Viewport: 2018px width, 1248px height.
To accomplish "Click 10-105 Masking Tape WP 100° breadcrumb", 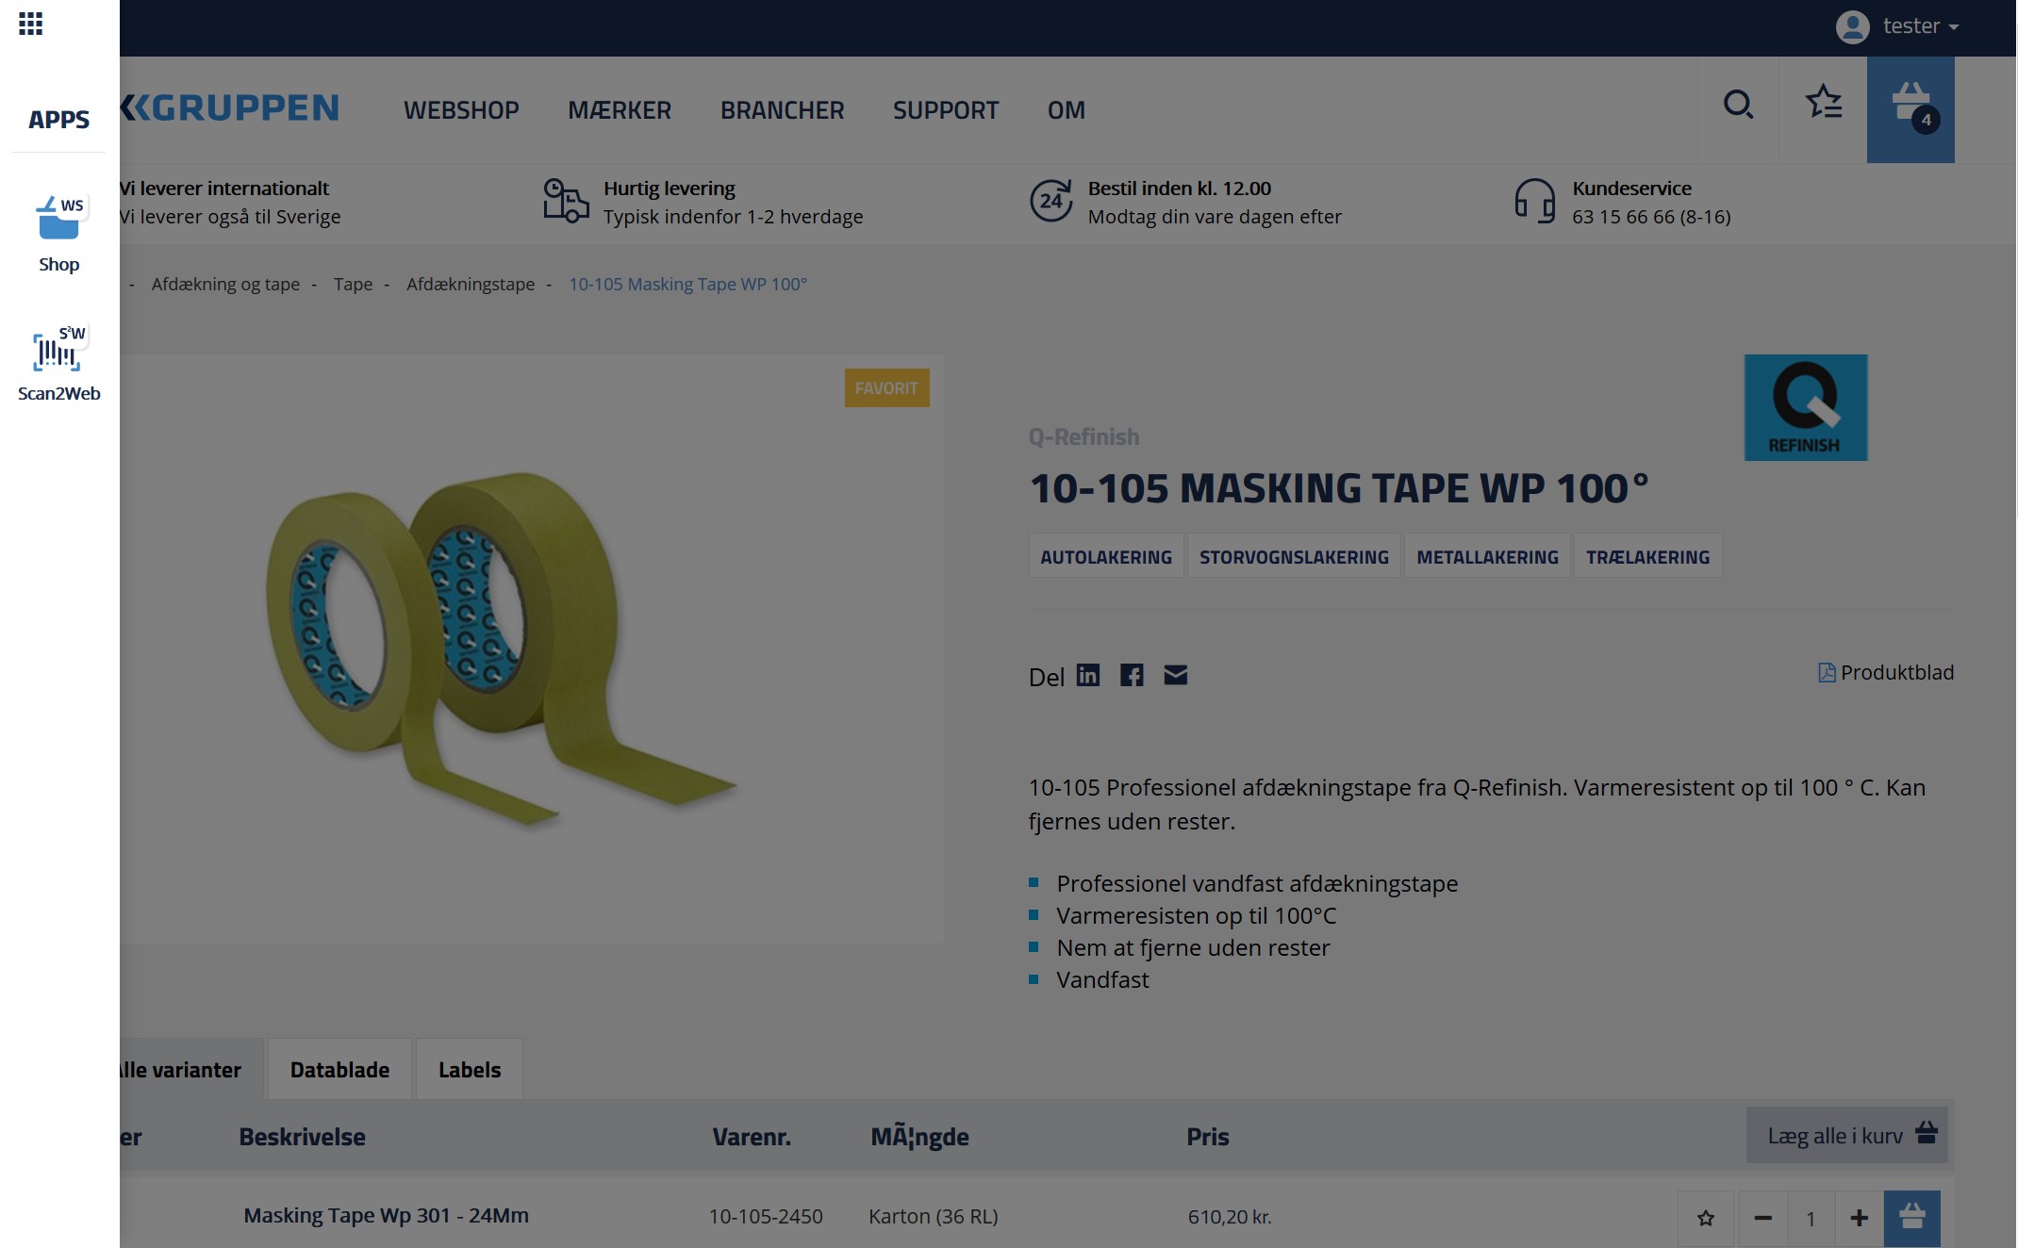I will pos(687,284).
